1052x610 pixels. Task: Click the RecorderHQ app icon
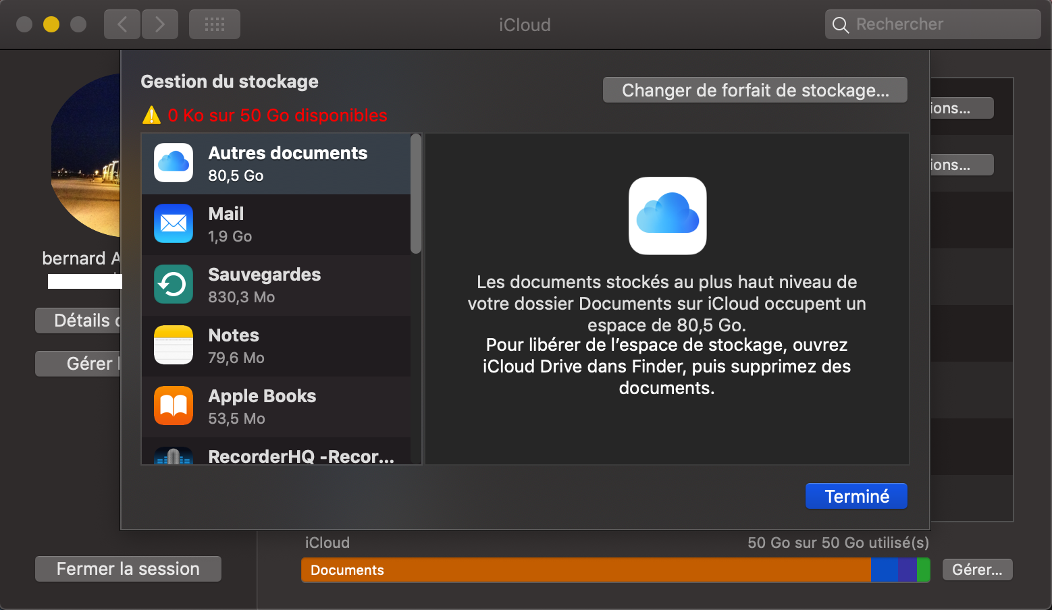coord(174,455)
